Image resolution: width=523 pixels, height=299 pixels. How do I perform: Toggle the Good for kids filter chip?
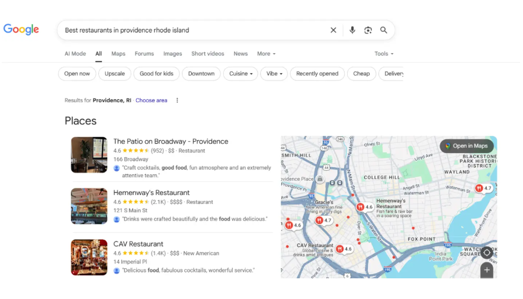point(156,74)
